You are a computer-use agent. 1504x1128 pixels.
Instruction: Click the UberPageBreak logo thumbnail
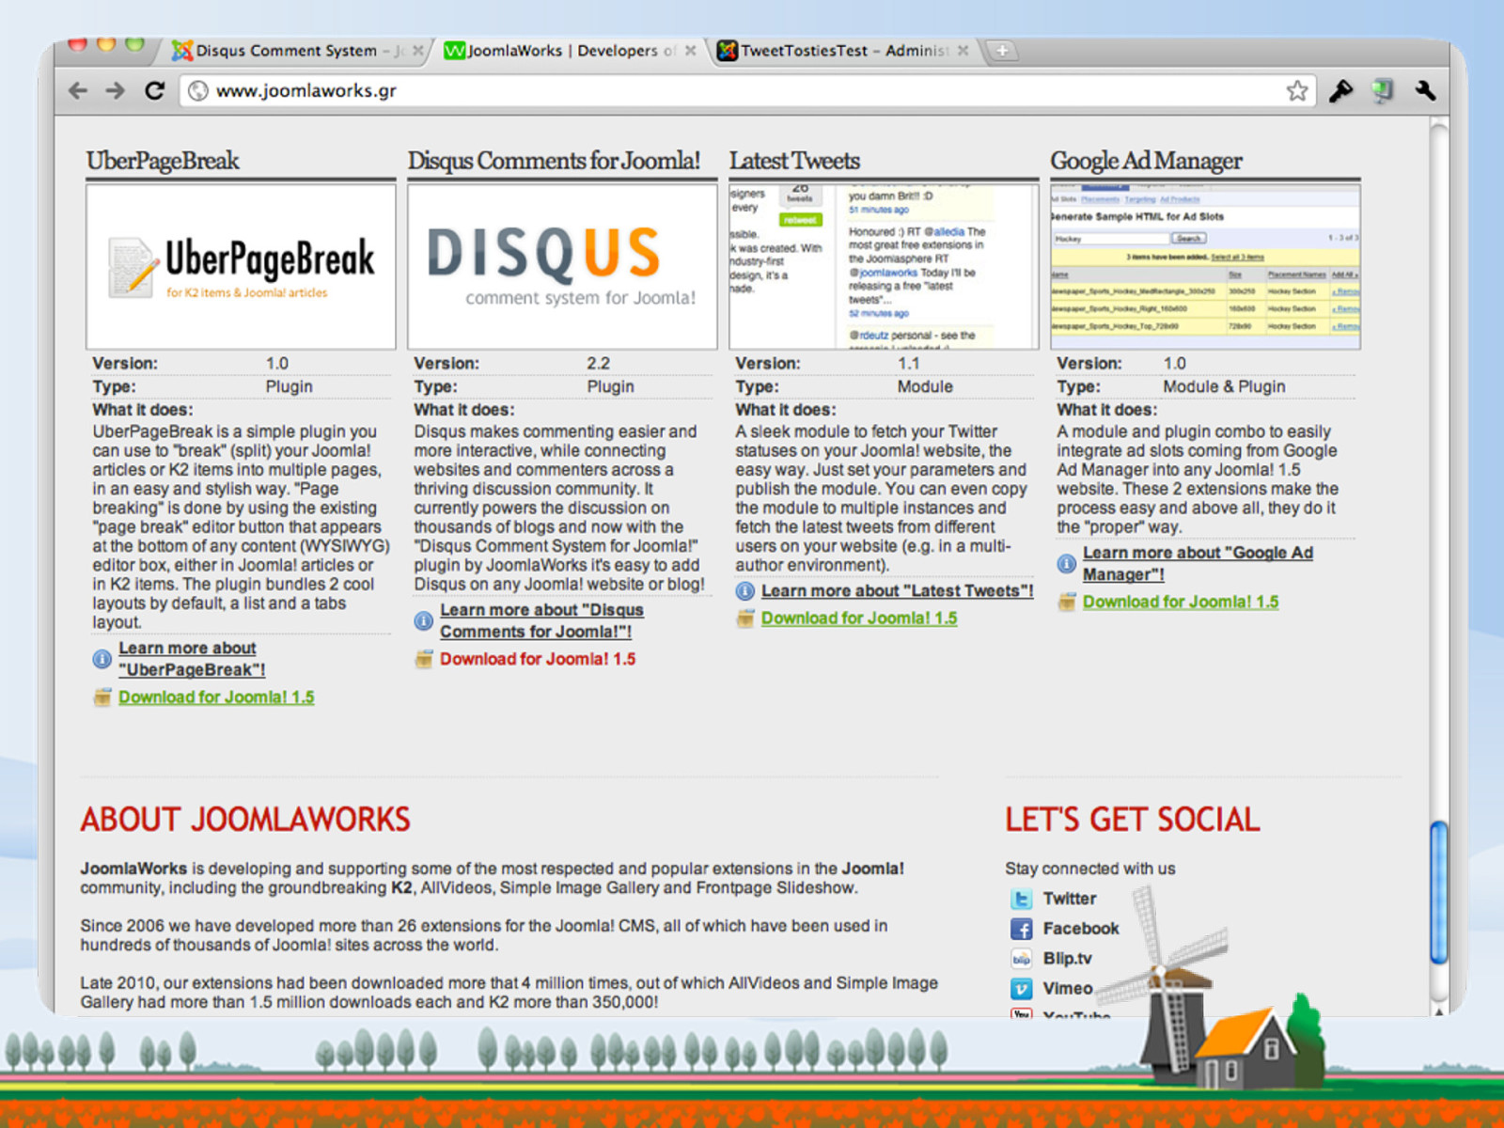pos(241,267)
